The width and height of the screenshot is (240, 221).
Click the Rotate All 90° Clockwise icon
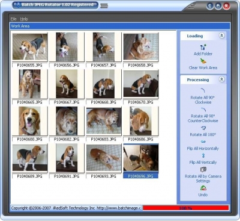tap(203, 91)
